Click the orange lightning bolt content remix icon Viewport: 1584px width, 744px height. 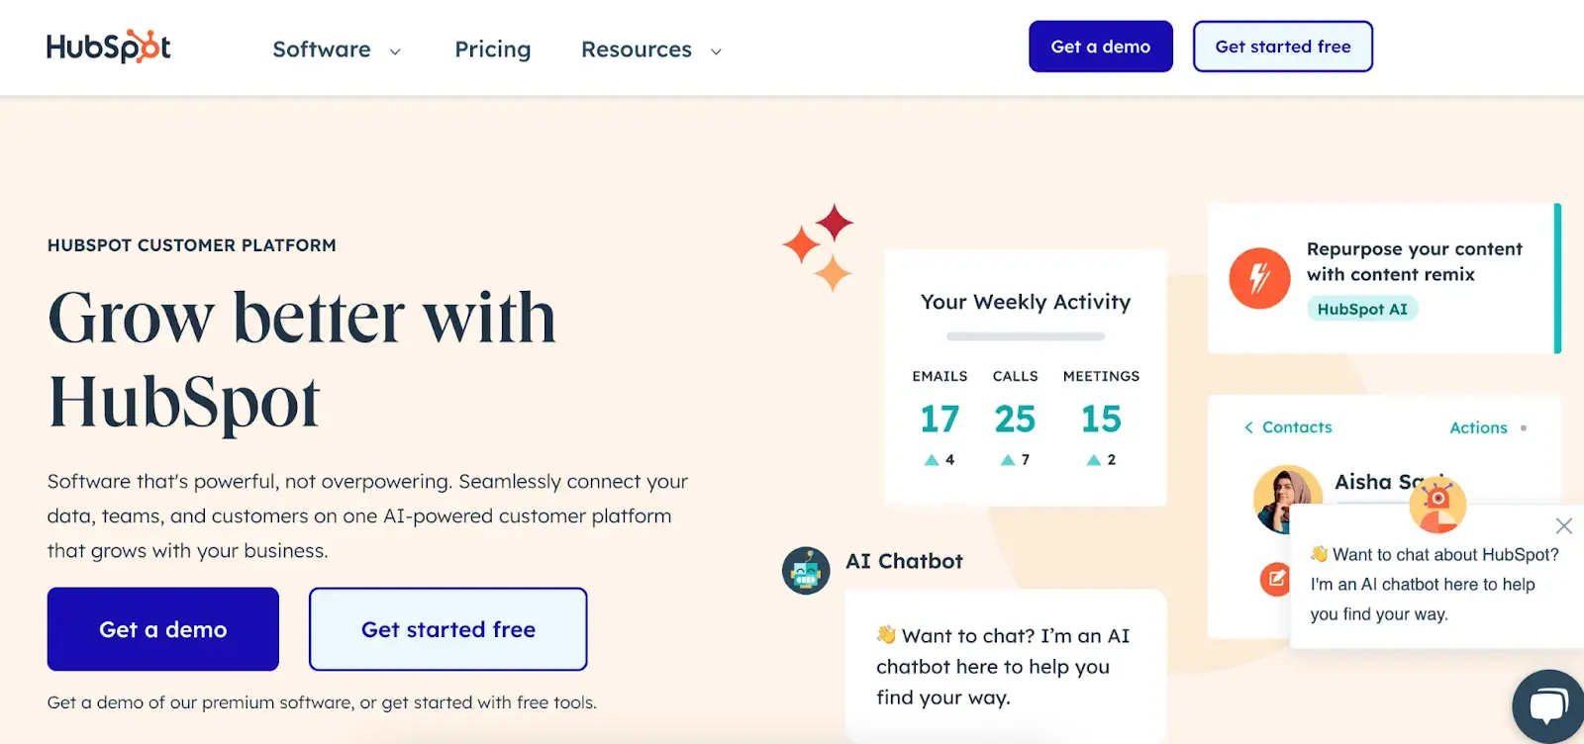pos(1259,278)
